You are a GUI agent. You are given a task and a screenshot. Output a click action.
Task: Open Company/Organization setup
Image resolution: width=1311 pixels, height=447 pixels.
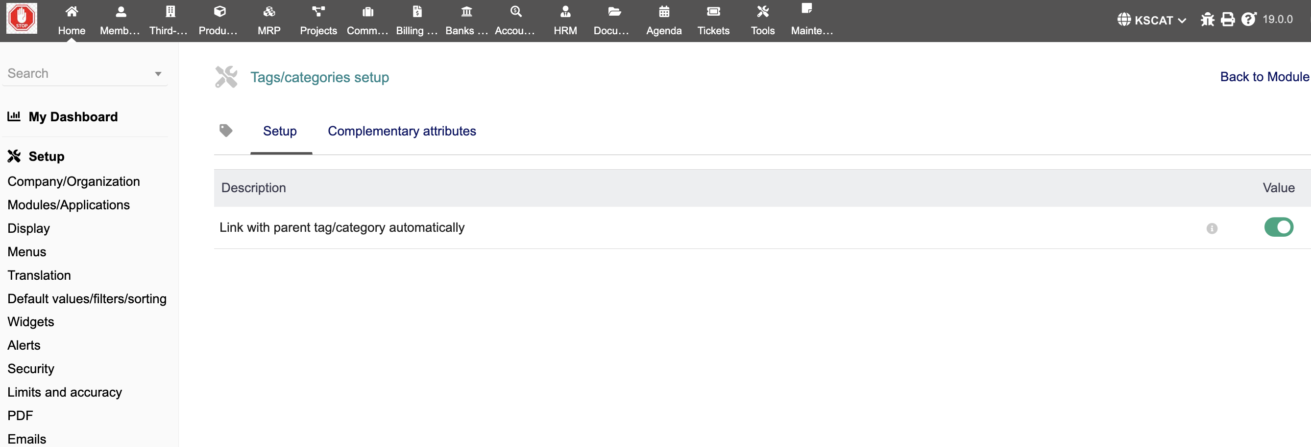[74, 181]
